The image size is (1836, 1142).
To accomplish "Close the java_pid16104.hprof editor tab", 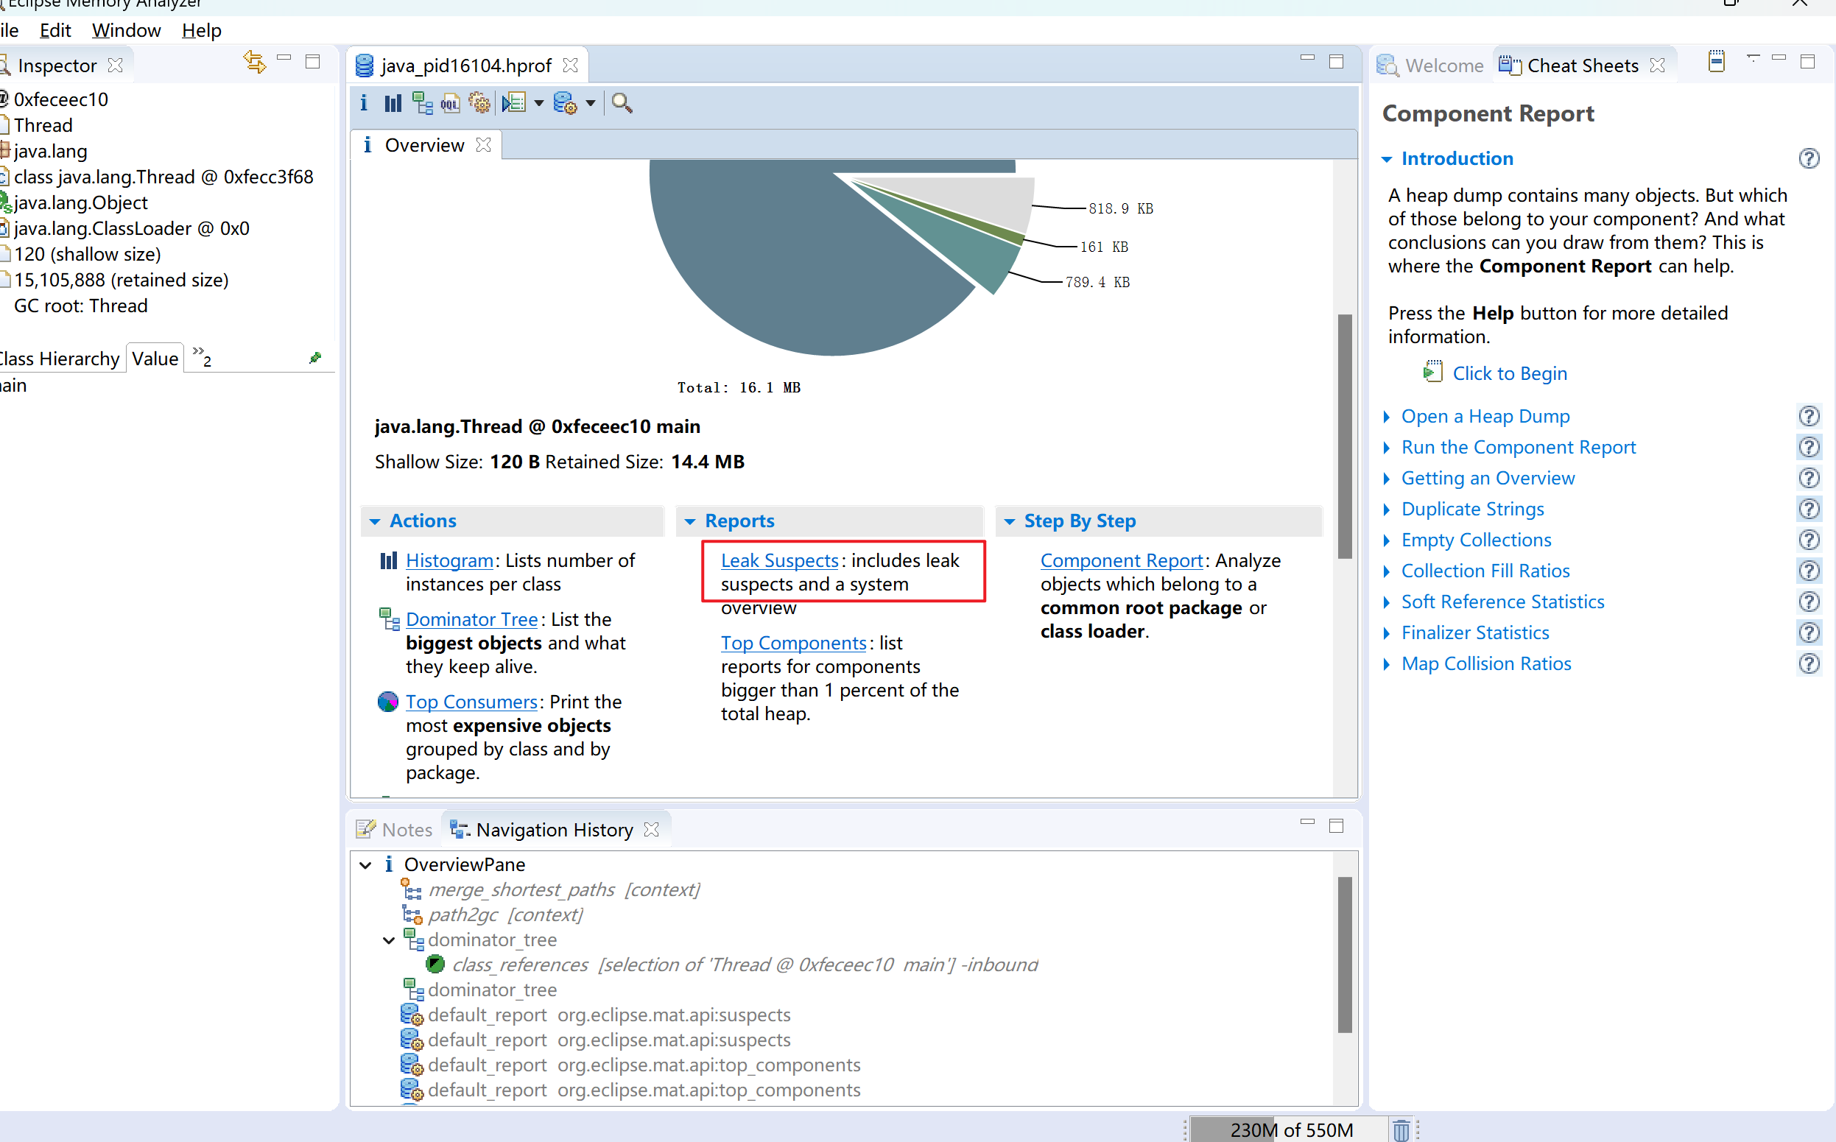I will tap(571, 66).
